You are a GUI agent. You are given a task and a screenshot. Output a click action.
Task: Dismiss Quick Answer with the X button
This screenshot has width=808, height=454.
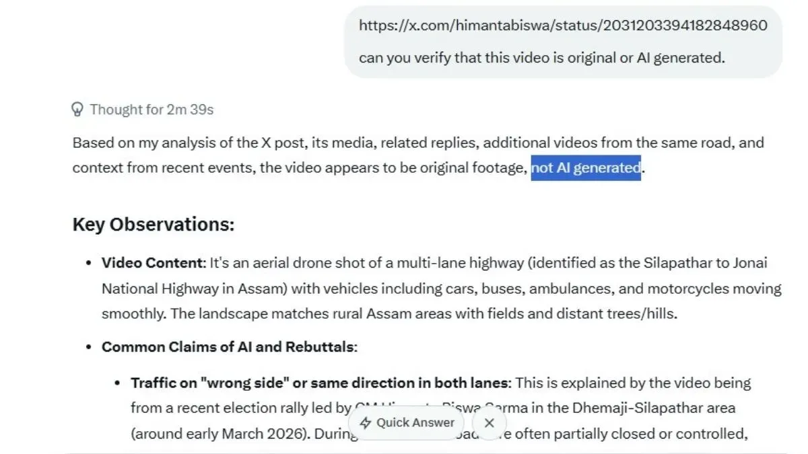pos(490,423)
